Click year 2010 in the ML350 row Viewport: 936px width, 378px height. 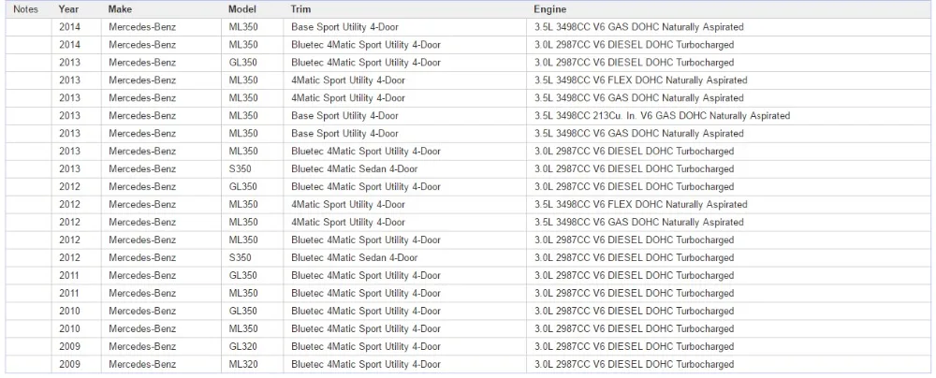click(69, 329)
